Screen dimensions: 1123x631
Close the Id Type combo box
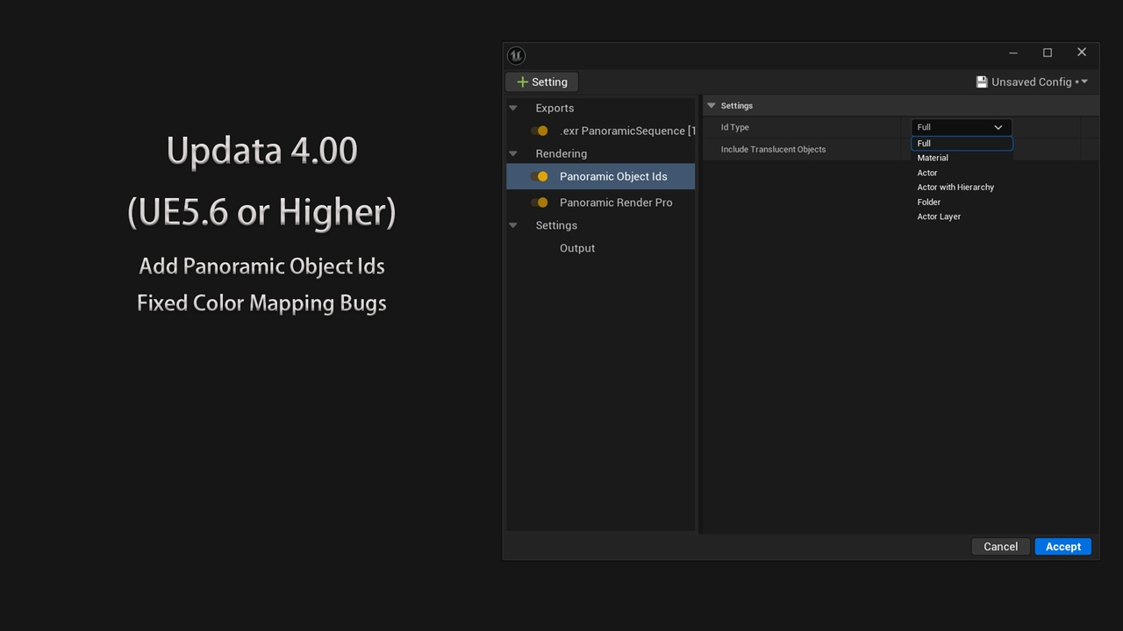click(962, 127)
